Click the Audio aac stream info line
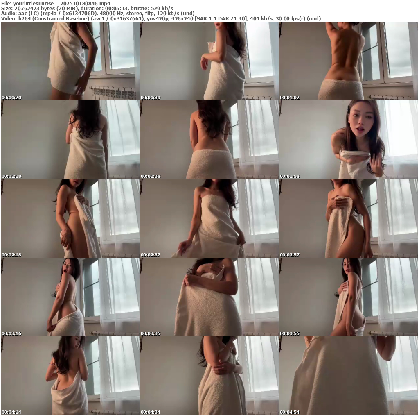 97,13
